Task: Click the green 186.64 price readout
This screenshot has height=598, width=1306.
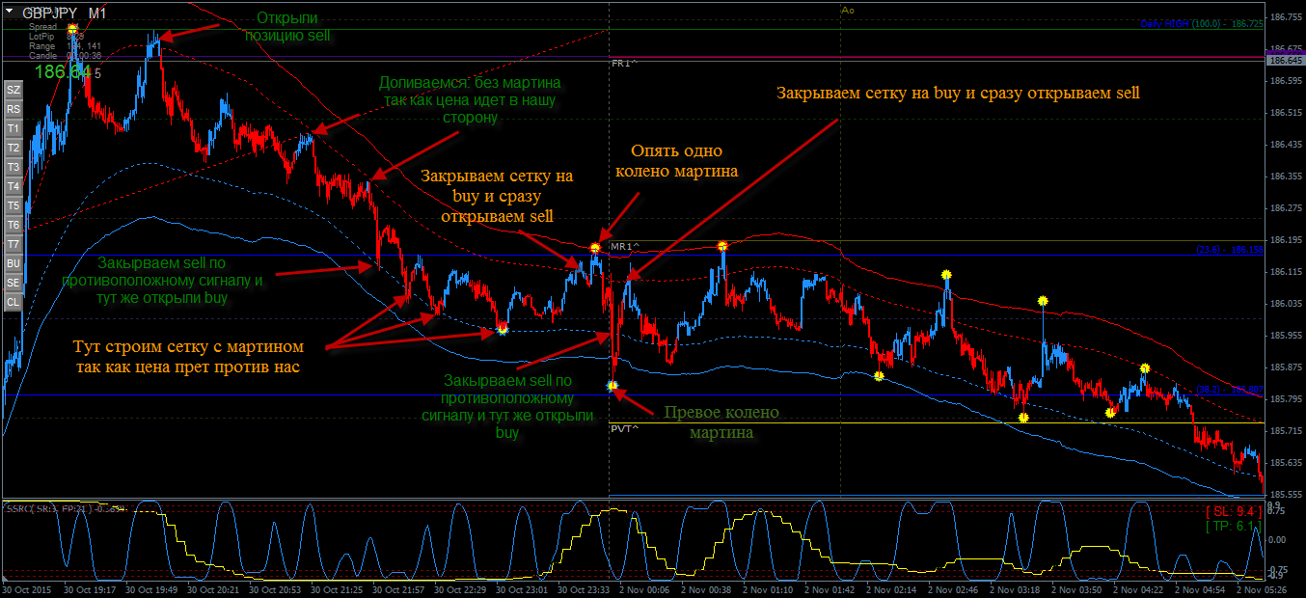Action: [63, 71]
